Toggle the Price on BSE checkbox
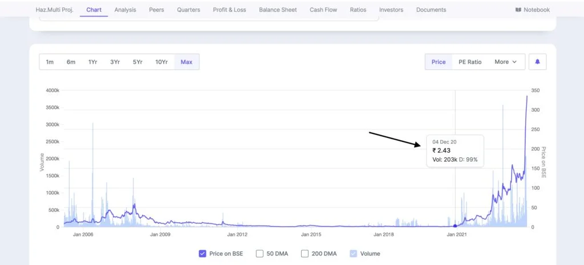584x265 pixels. [202, 254]
